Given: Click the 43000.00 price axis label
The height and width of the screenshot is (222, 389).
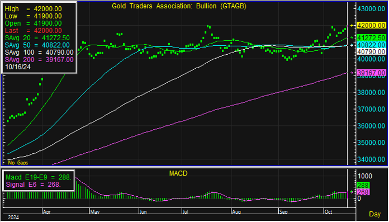Looking at the screenshot, I should [x=371, y=9].
